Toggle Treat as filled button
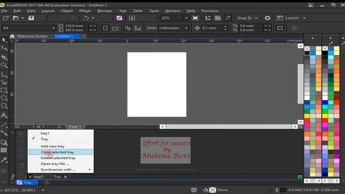Image resolution: width=345 pixels, height=194 pixels. (x=280, y=28)
